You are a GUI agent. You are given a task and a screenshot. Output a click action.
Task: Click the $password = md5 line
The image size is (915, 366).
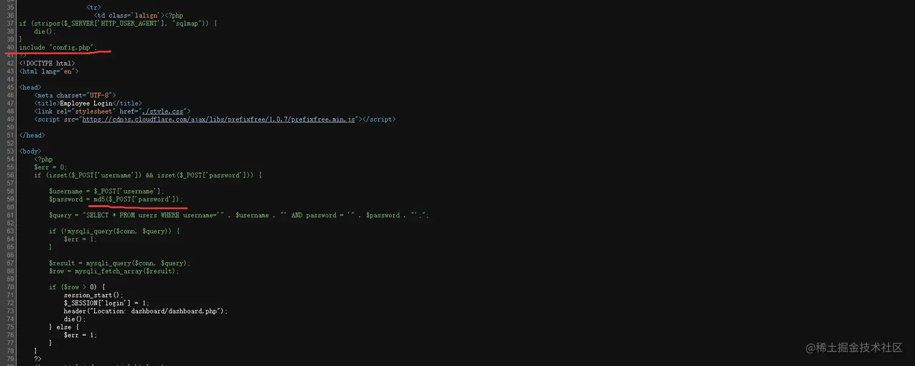pyautogui.click(x=116, y=199)
